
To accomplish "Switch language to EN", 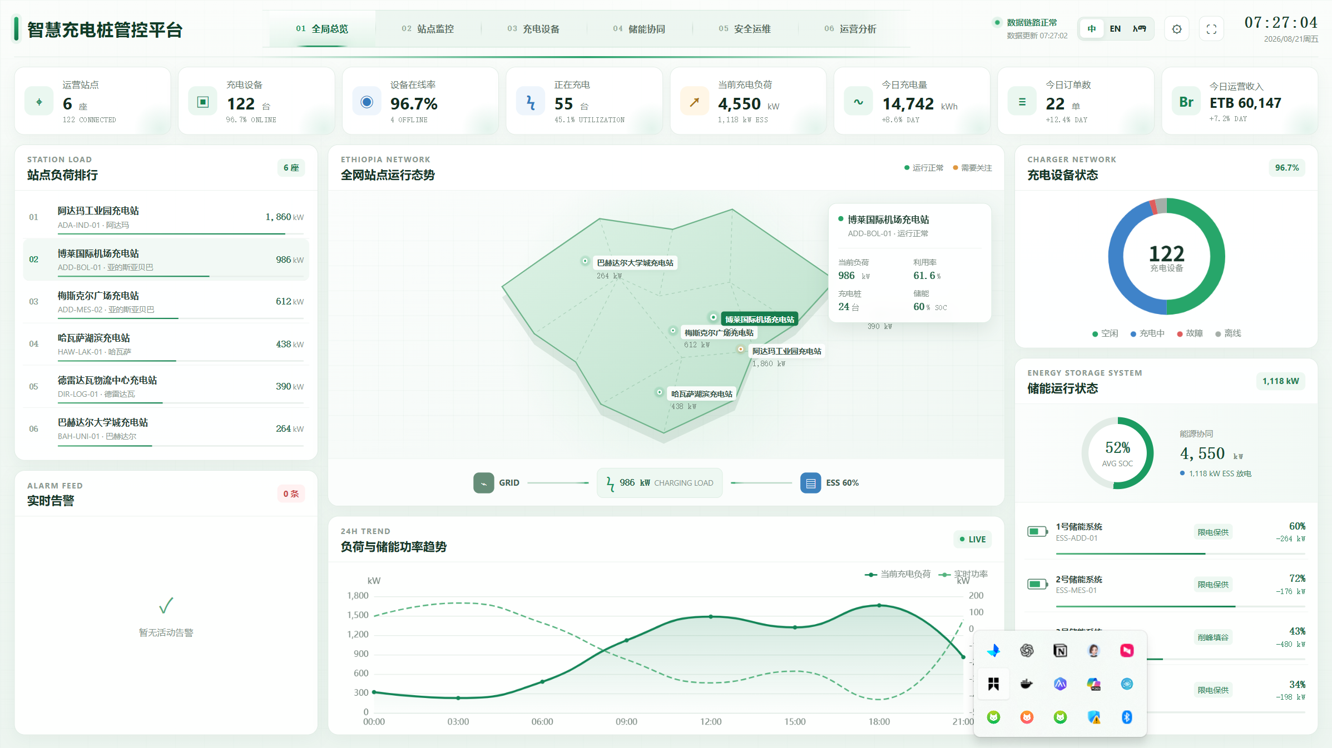I will click(1115, 29).
